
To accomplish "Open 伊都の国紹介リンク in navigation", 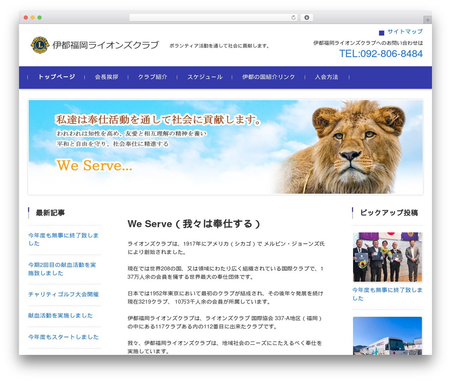I will tap(268, 77).
